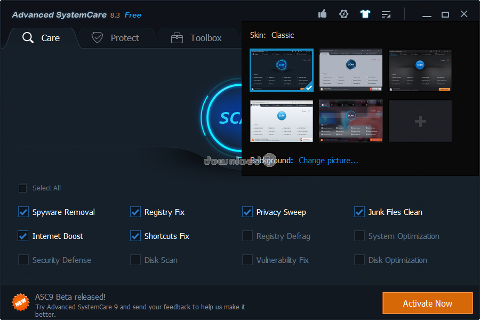Screen dimensions: 480x320
Task: Pick the black skin thumbnail
Action: [x=420, y=70]
